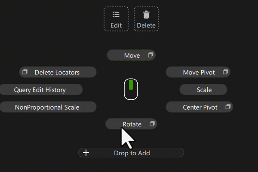Open the Rotate option box icon

(x=151, y=124)
